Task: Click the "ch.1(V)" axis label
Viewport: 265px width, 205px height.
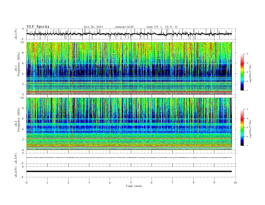Action: click(x=16, y=34)
